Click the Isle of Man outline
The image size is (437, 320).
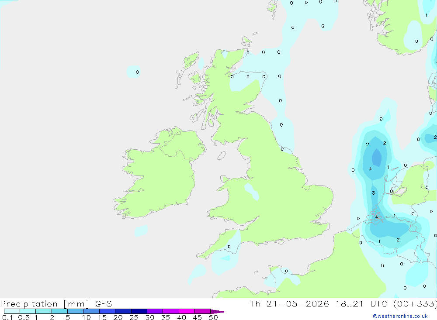click(x=221, y=155)
